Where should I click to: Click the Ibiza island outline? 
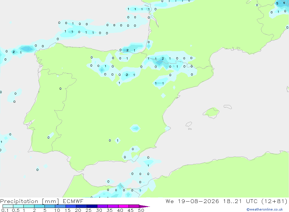tap(189, 124)
